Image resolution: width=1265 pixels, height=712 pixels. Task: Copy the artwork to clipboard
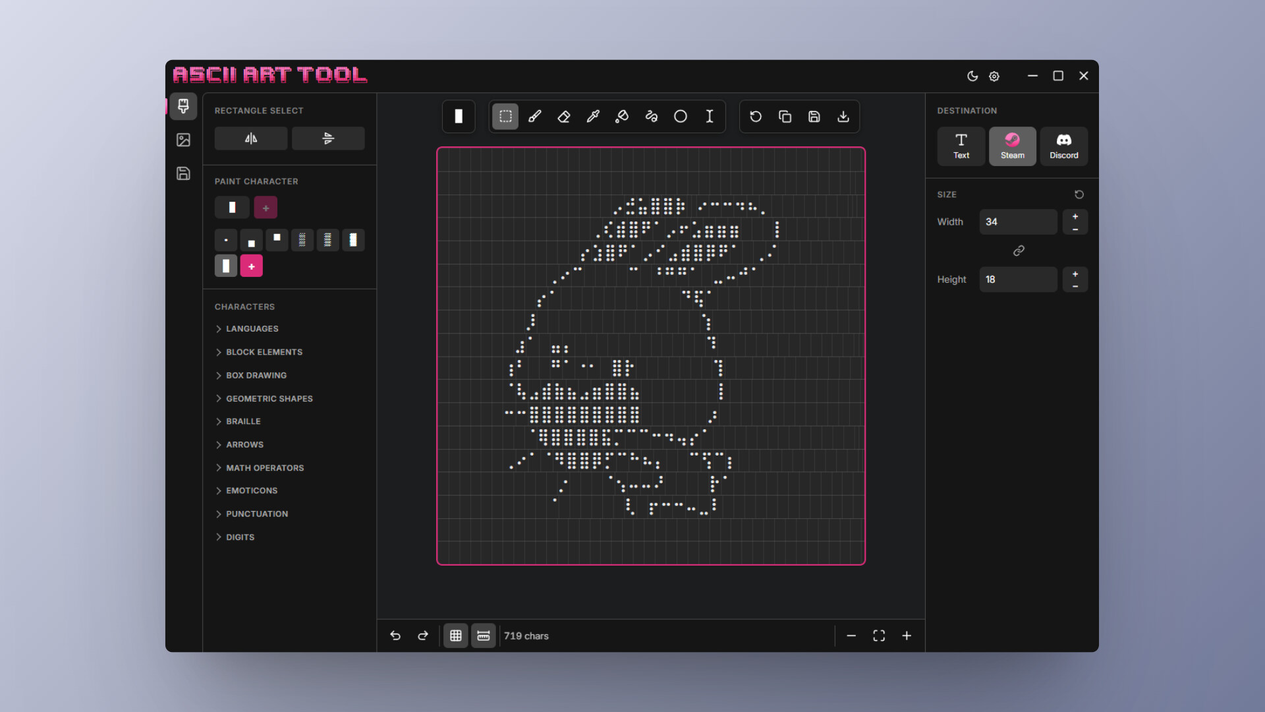pos(785,117)
